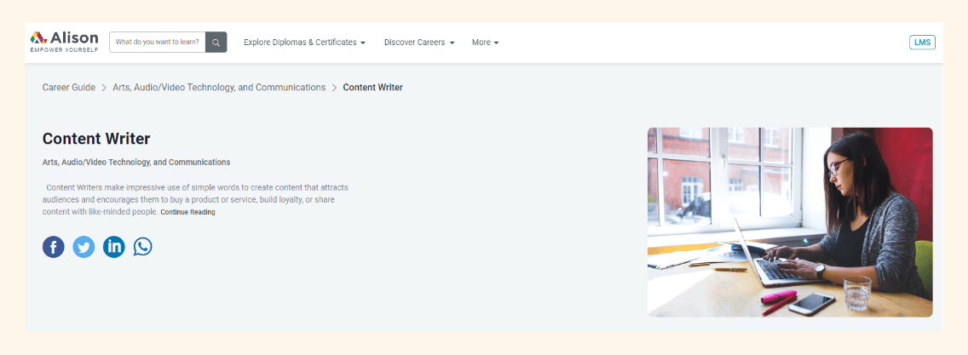
Task: Open the Discover Careers dropdown
Action: [x=419, y=43]
